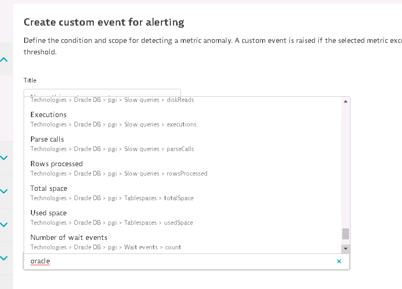Click the empty scrollbar track above the thumb

click(345, 165)
